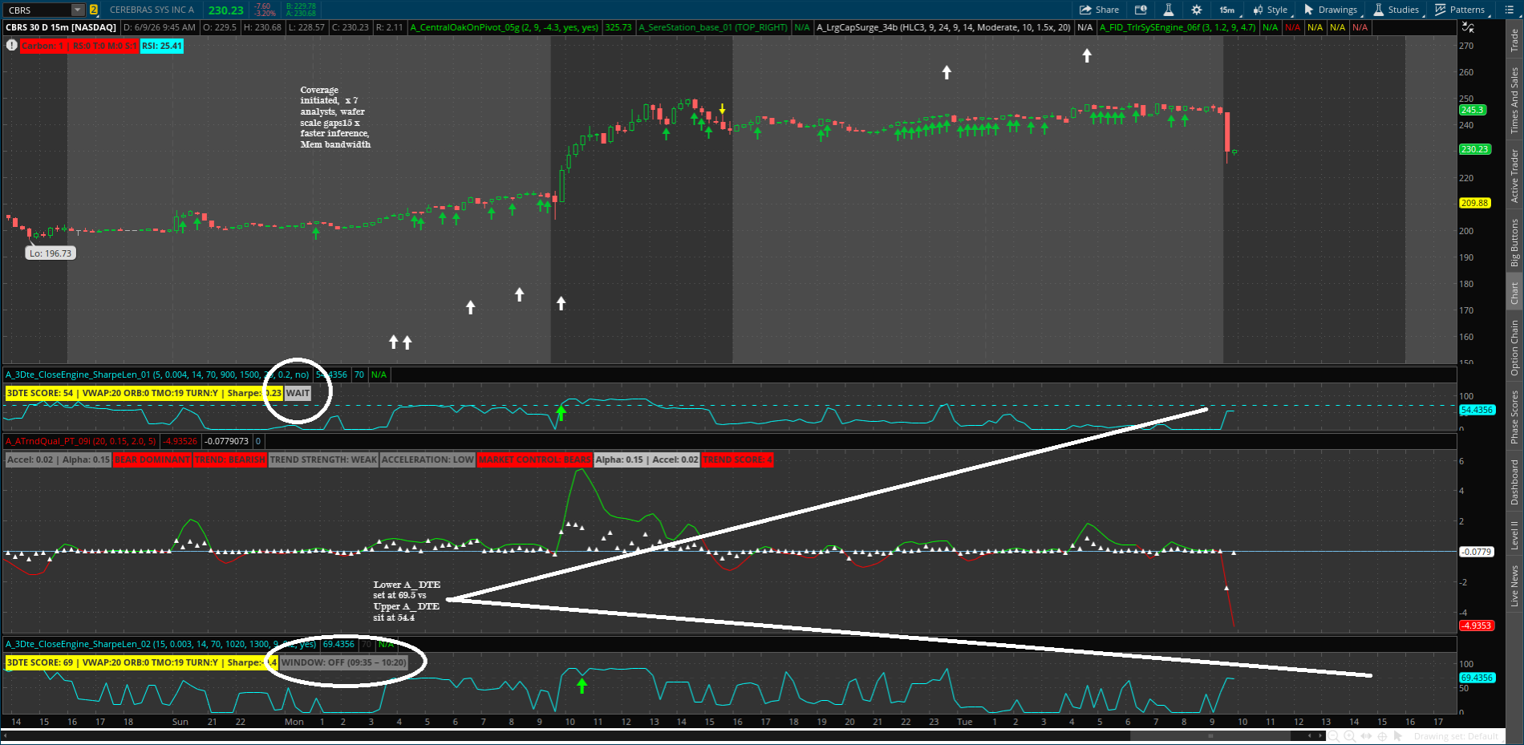Click the BEAR DOMINANT red label
1524x745 pixels.
(152, 460)
